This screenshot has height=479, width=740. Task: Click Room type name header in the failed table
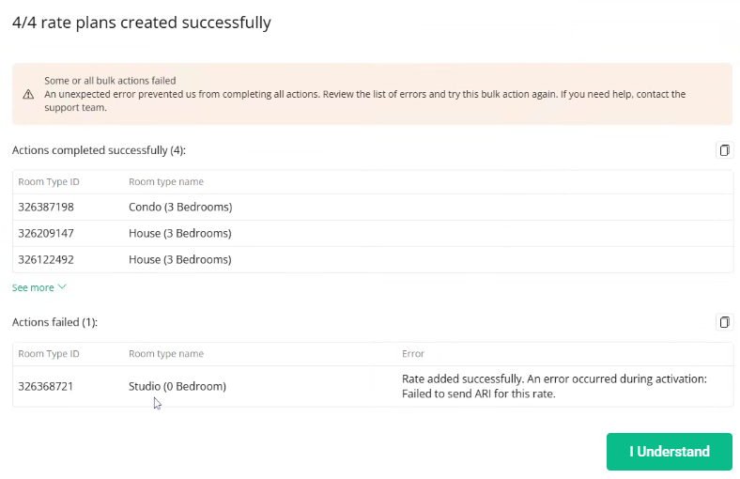165,354
